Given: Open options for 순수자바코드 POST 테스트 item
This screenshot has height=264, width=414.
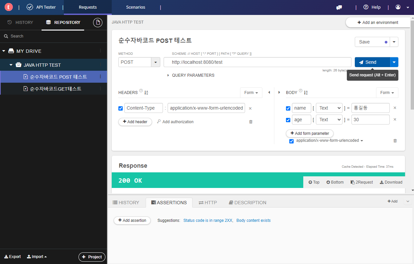Looking at the screenshot, I should [x=100, y=77].
